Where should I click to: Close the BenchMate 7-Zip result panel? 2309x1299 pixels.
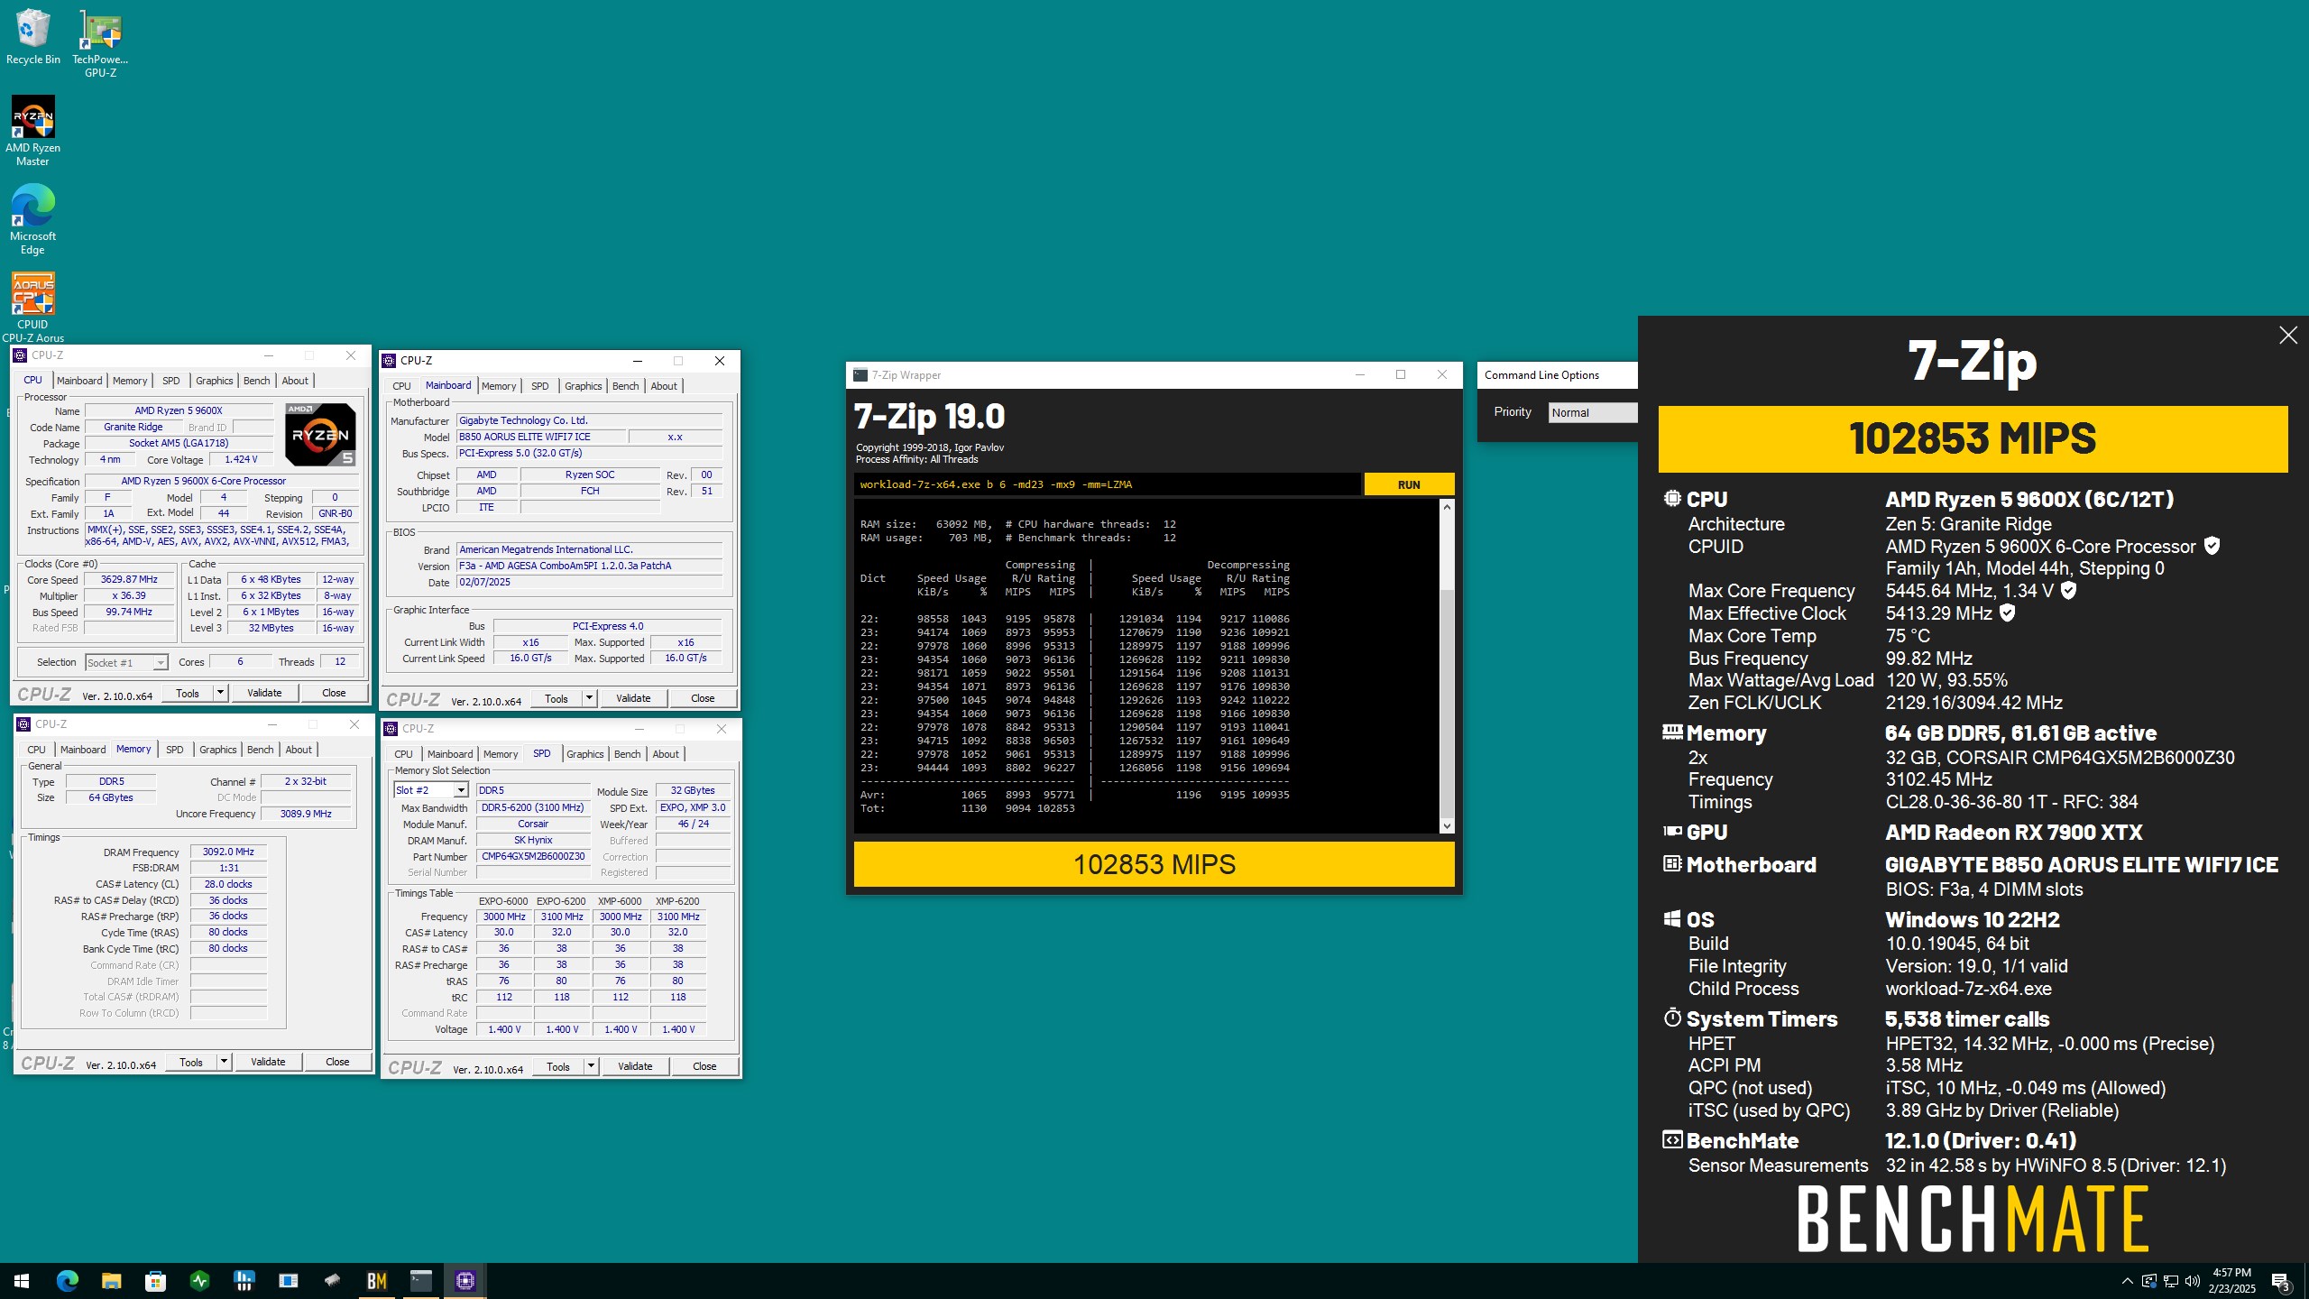[x=2287, y=336]
